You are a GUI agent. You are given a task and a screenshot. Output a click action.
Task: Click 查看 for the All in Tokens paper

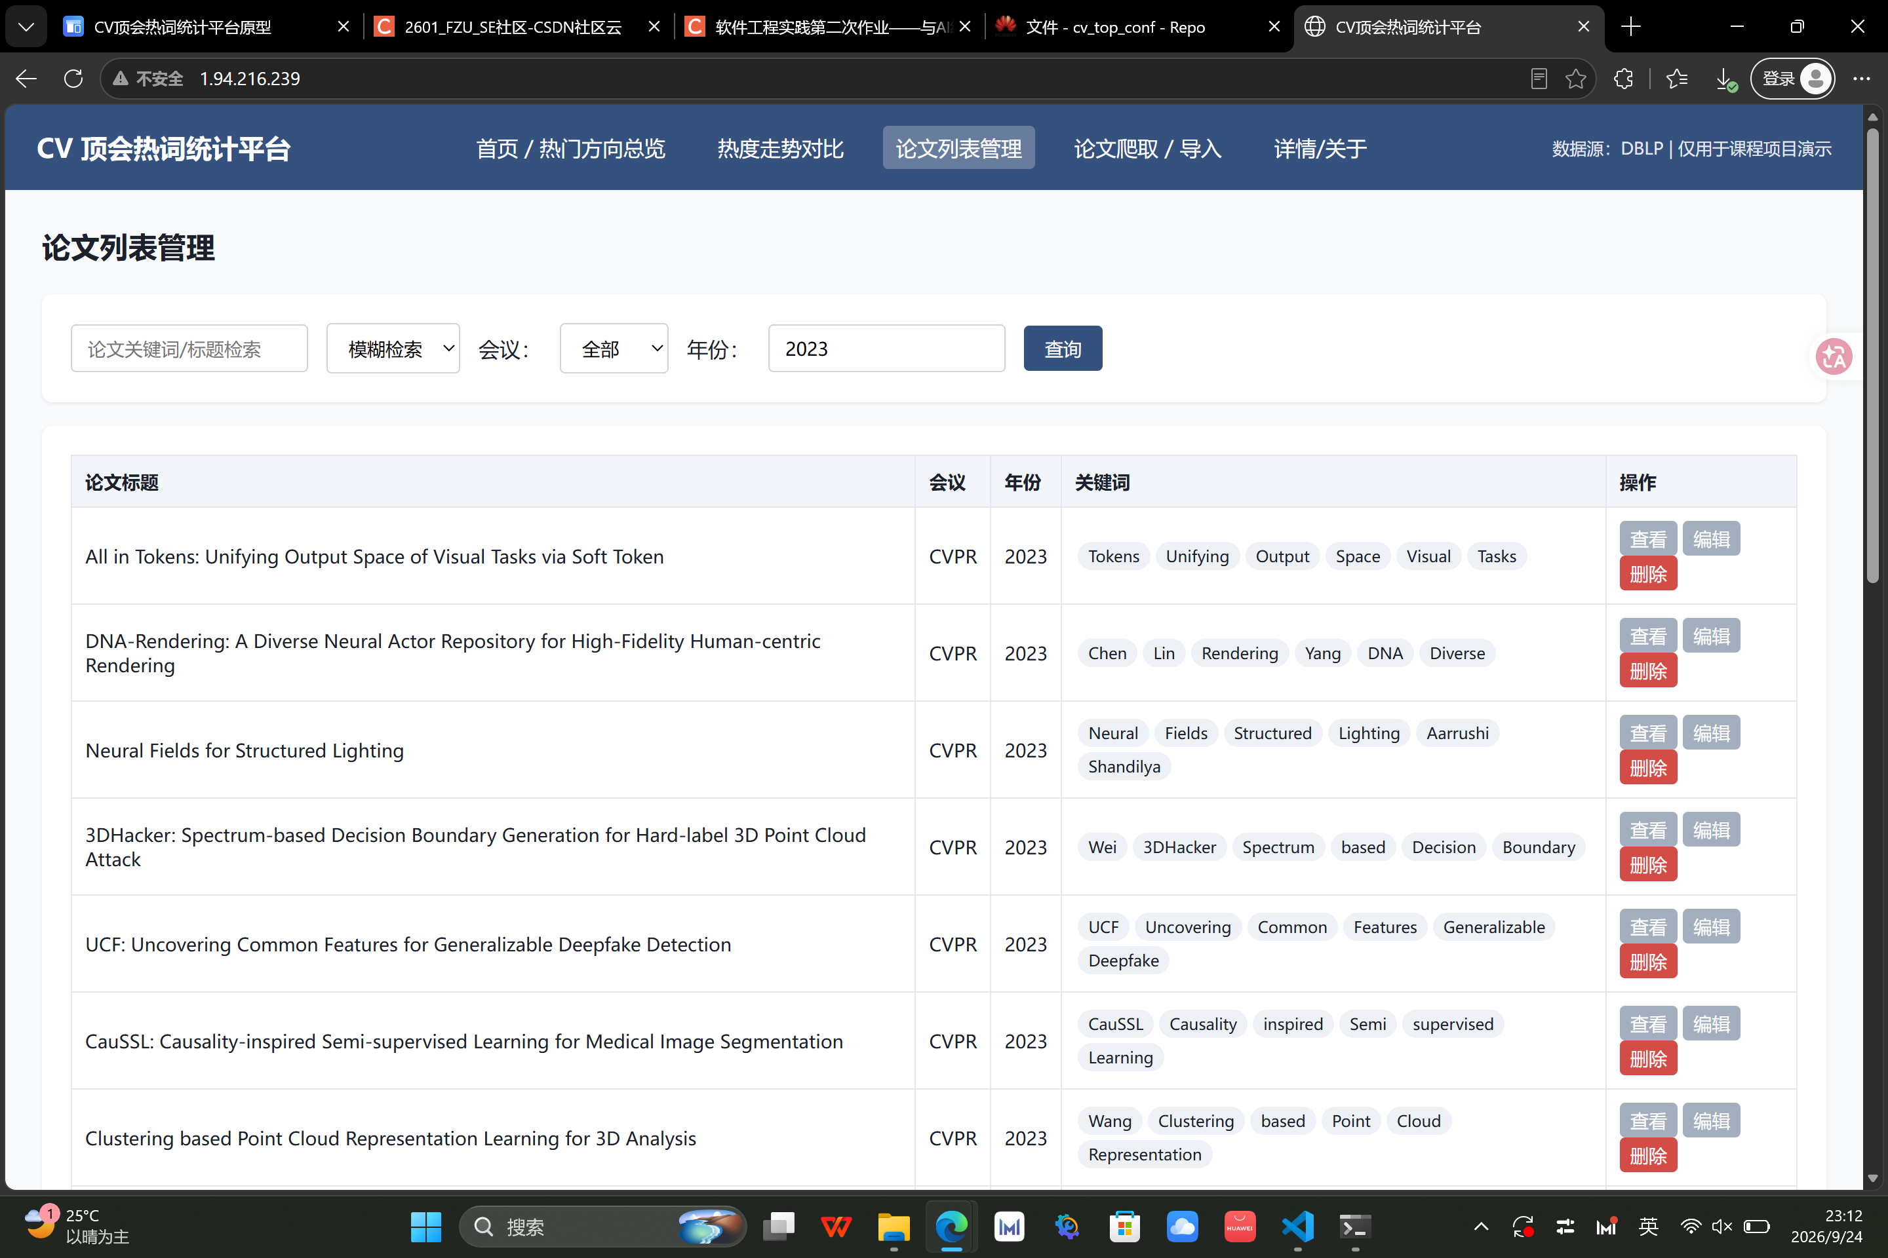pos(1648,539)
